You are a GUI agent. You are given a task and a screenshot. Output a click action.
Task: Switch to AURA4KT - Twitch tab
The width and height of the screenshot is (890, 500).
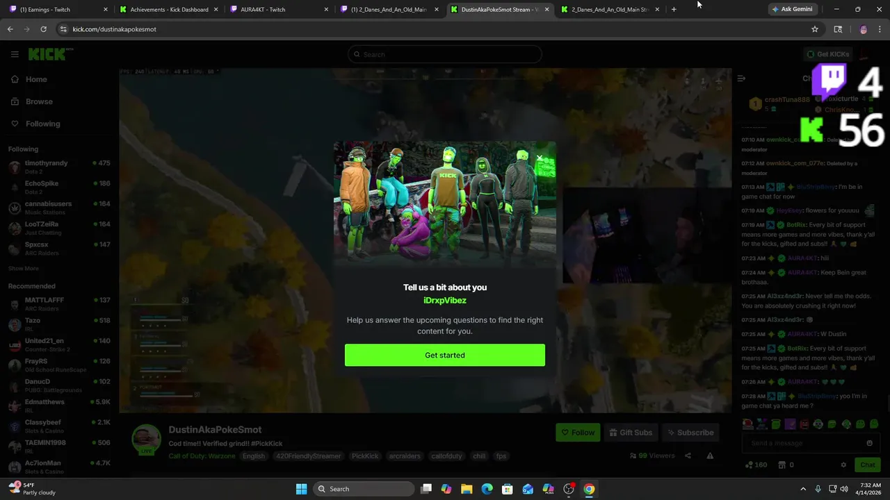click(x=279, y=9)
